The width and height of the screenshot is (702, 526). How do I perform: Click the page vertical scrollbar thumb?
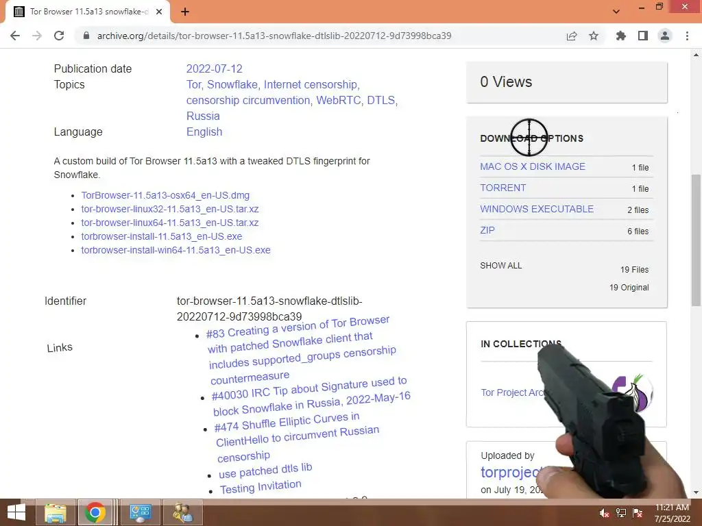(x=696, y=240)
